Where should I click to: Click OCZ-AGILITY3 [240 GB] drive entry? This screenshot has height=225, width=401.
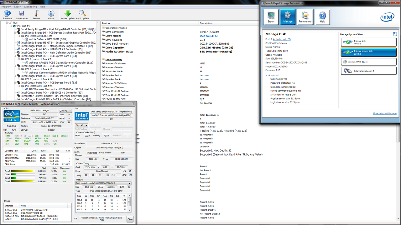[32, 213]
